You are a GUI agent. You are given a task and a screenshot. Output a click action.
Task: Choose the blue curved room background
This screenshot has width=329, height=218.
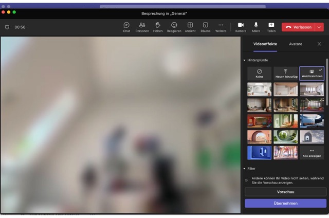tap(312, 121)
